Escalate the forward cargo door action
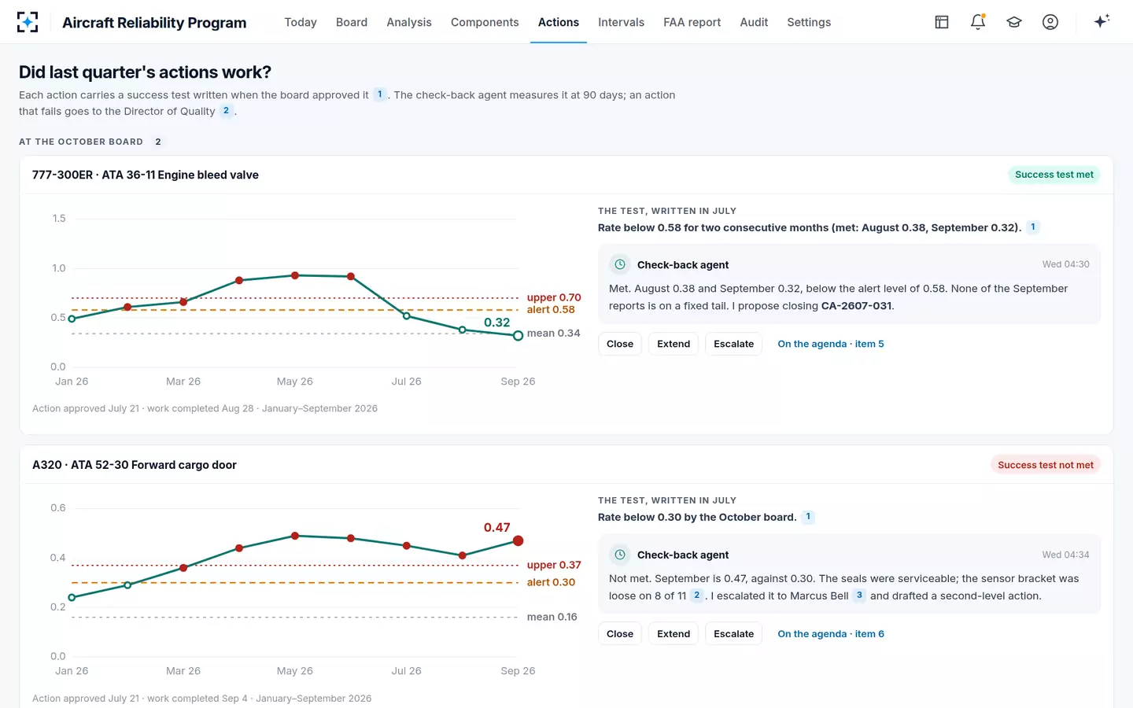This screenshot has height=708, width=1133. 733,634
